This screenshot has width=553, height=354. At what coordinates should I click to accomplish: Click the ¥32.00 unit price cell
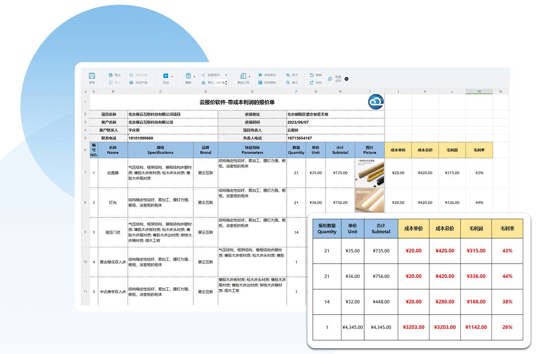(353, 302)
